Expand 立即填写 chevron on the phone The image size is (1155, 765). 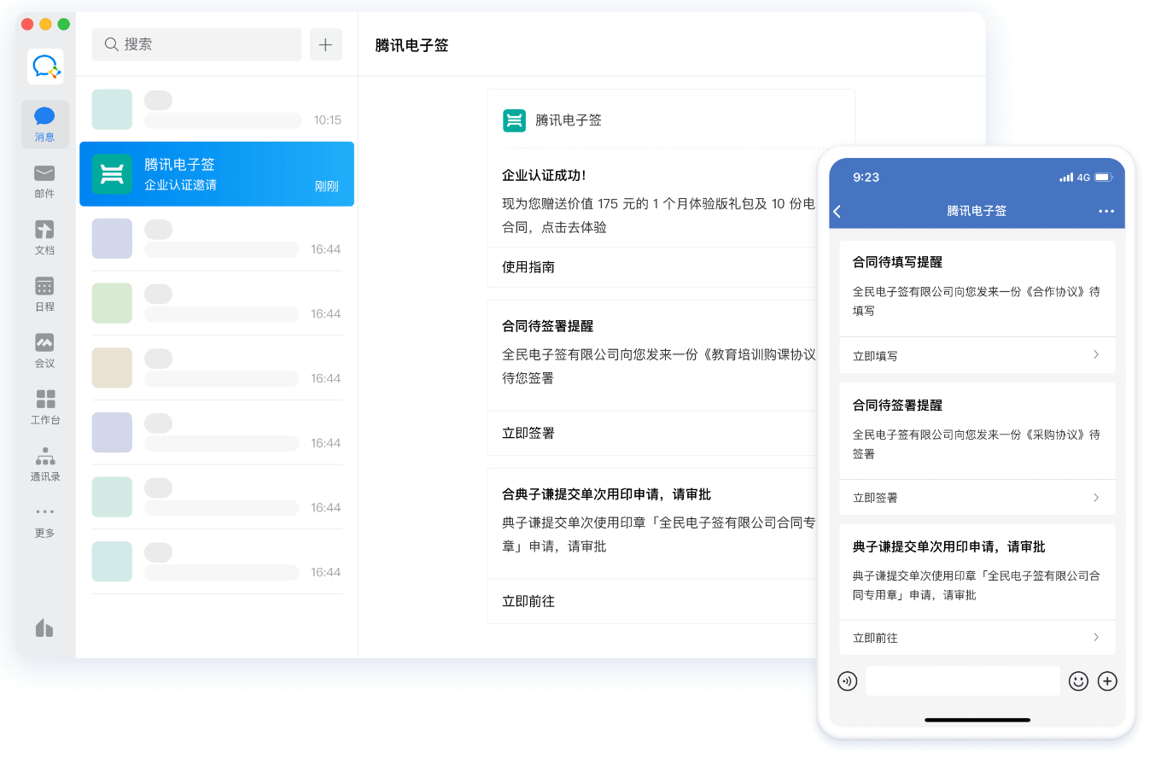[x=1097, y=354]
